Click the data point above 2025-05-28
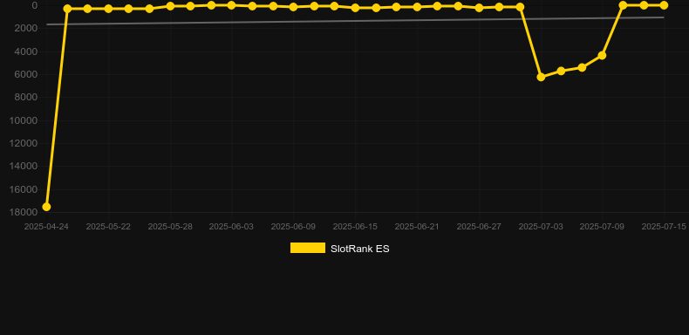 pos(170,6)
